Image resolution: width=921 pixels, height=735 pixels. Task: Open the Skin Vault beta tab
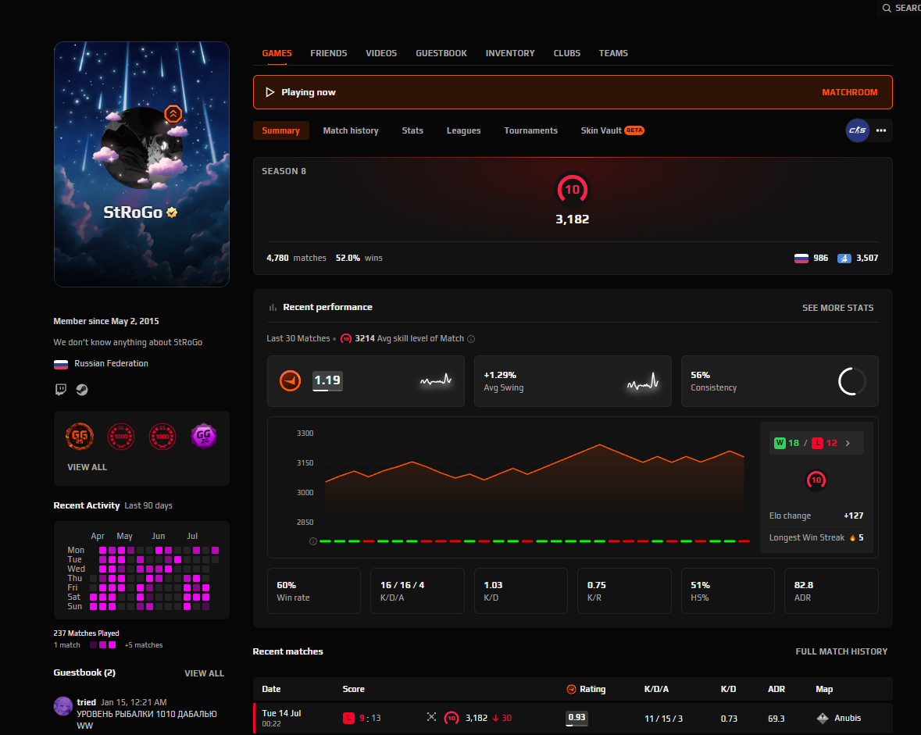tap(612, 130)
